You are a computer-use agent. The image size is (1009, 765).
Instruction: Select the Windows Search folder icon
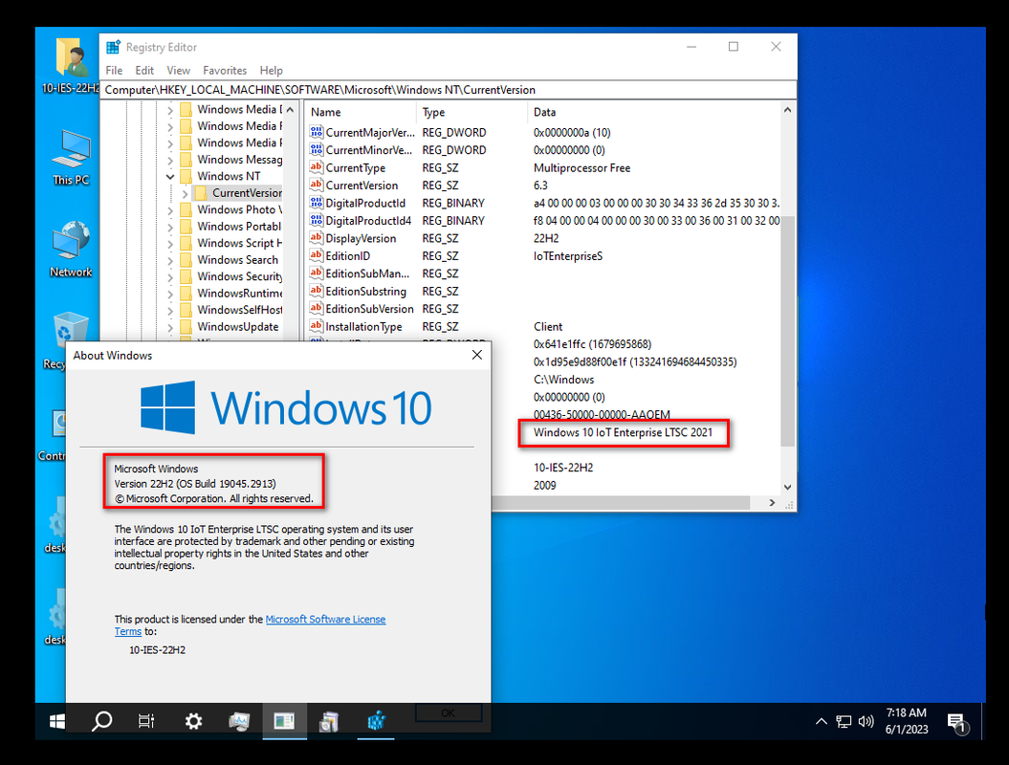186,260
